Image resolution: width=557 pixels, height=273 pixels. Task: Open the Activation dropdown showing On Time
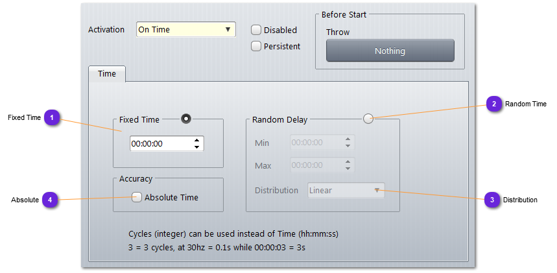(185, 30)
